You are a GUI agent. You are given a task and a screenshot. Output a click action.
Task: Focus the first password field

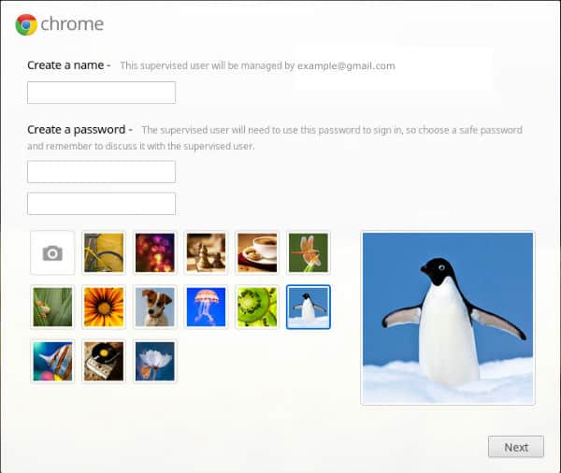(101, 172)
